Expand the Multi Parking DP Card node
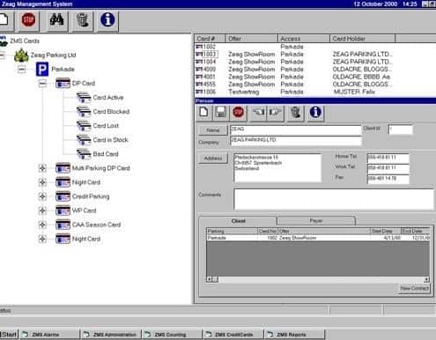Screen dimensions: 436x340 pyautogui.click(x=42, y=168)
